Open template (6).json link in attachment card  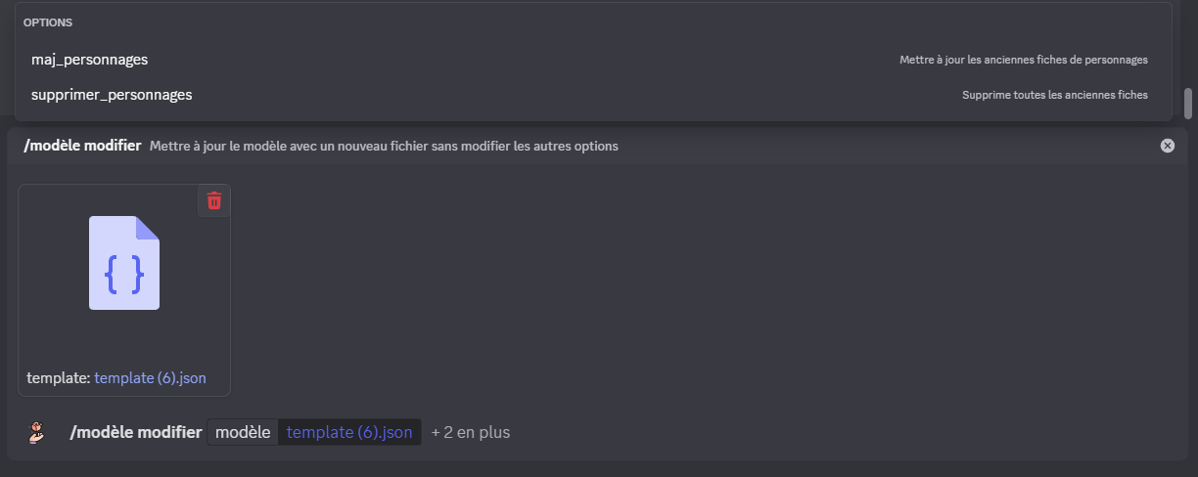pyautogui.click(x=150, y=377)
